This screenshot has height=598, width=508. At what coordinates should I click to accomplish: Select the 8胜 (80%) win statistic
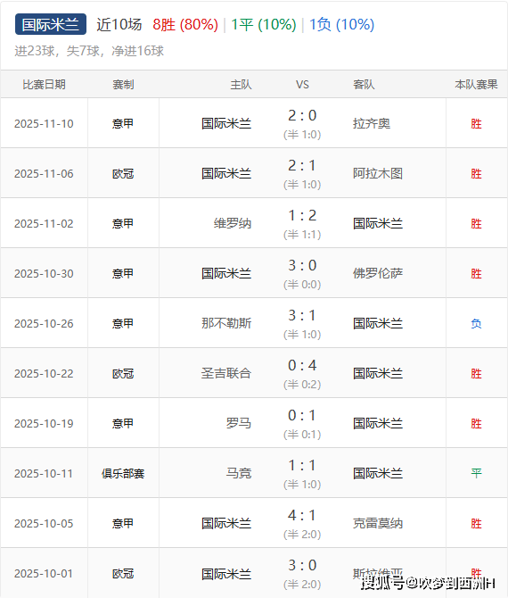click(x=185, y=25)
